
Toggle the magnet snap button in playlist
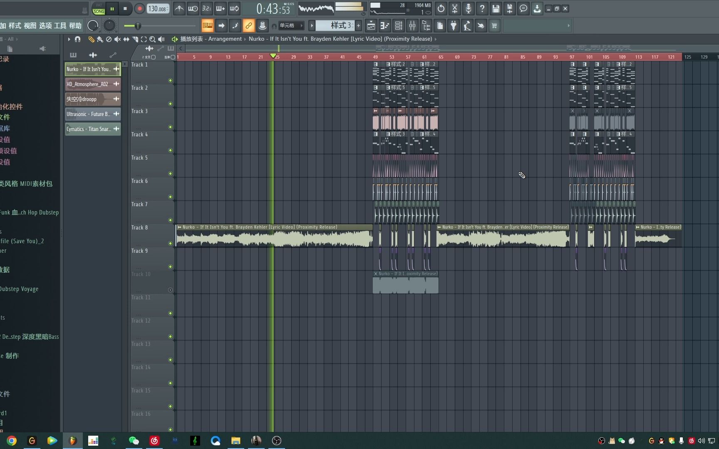pos(77,39)
